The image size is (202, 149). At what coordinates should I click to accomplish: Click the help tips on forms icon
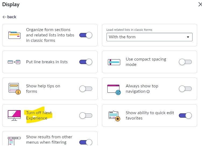15,89
